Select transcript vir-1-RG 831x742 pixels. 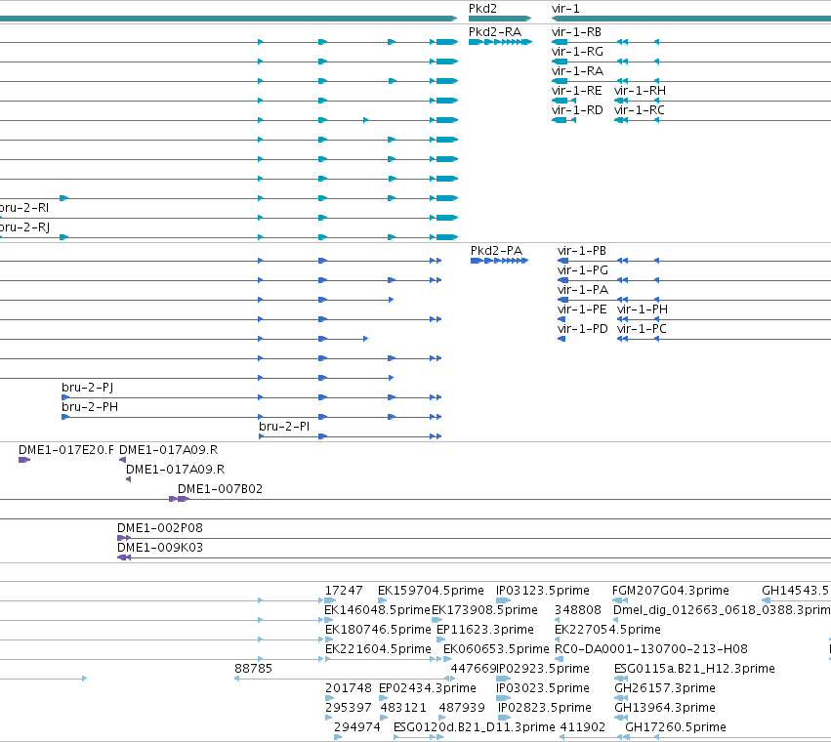[x=577, y=52]
